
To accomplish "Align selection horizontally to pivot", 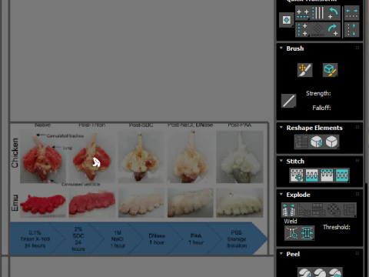I will (303, 14).
